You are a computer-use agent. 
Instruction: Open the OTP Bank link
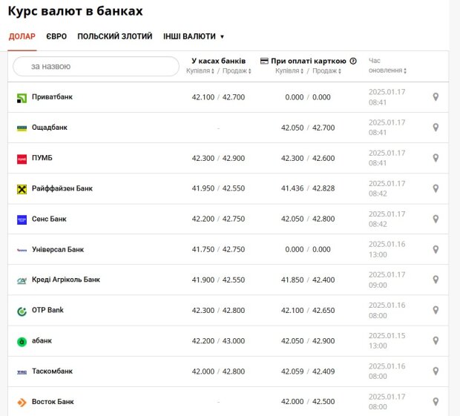(47, 310)
